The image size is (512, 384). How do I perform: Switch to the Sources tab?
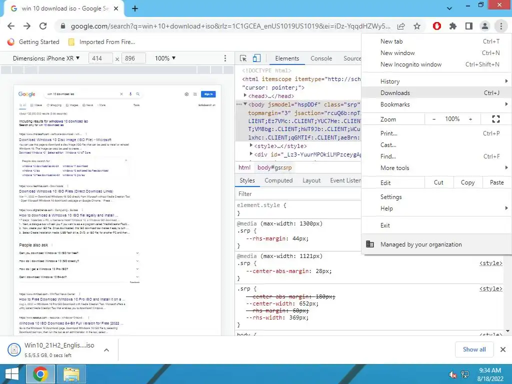tap(352, 58)
